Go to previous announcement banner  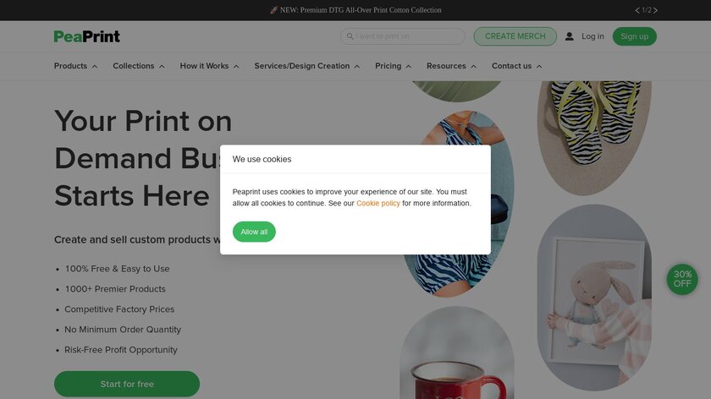click(x=637, y=10)
